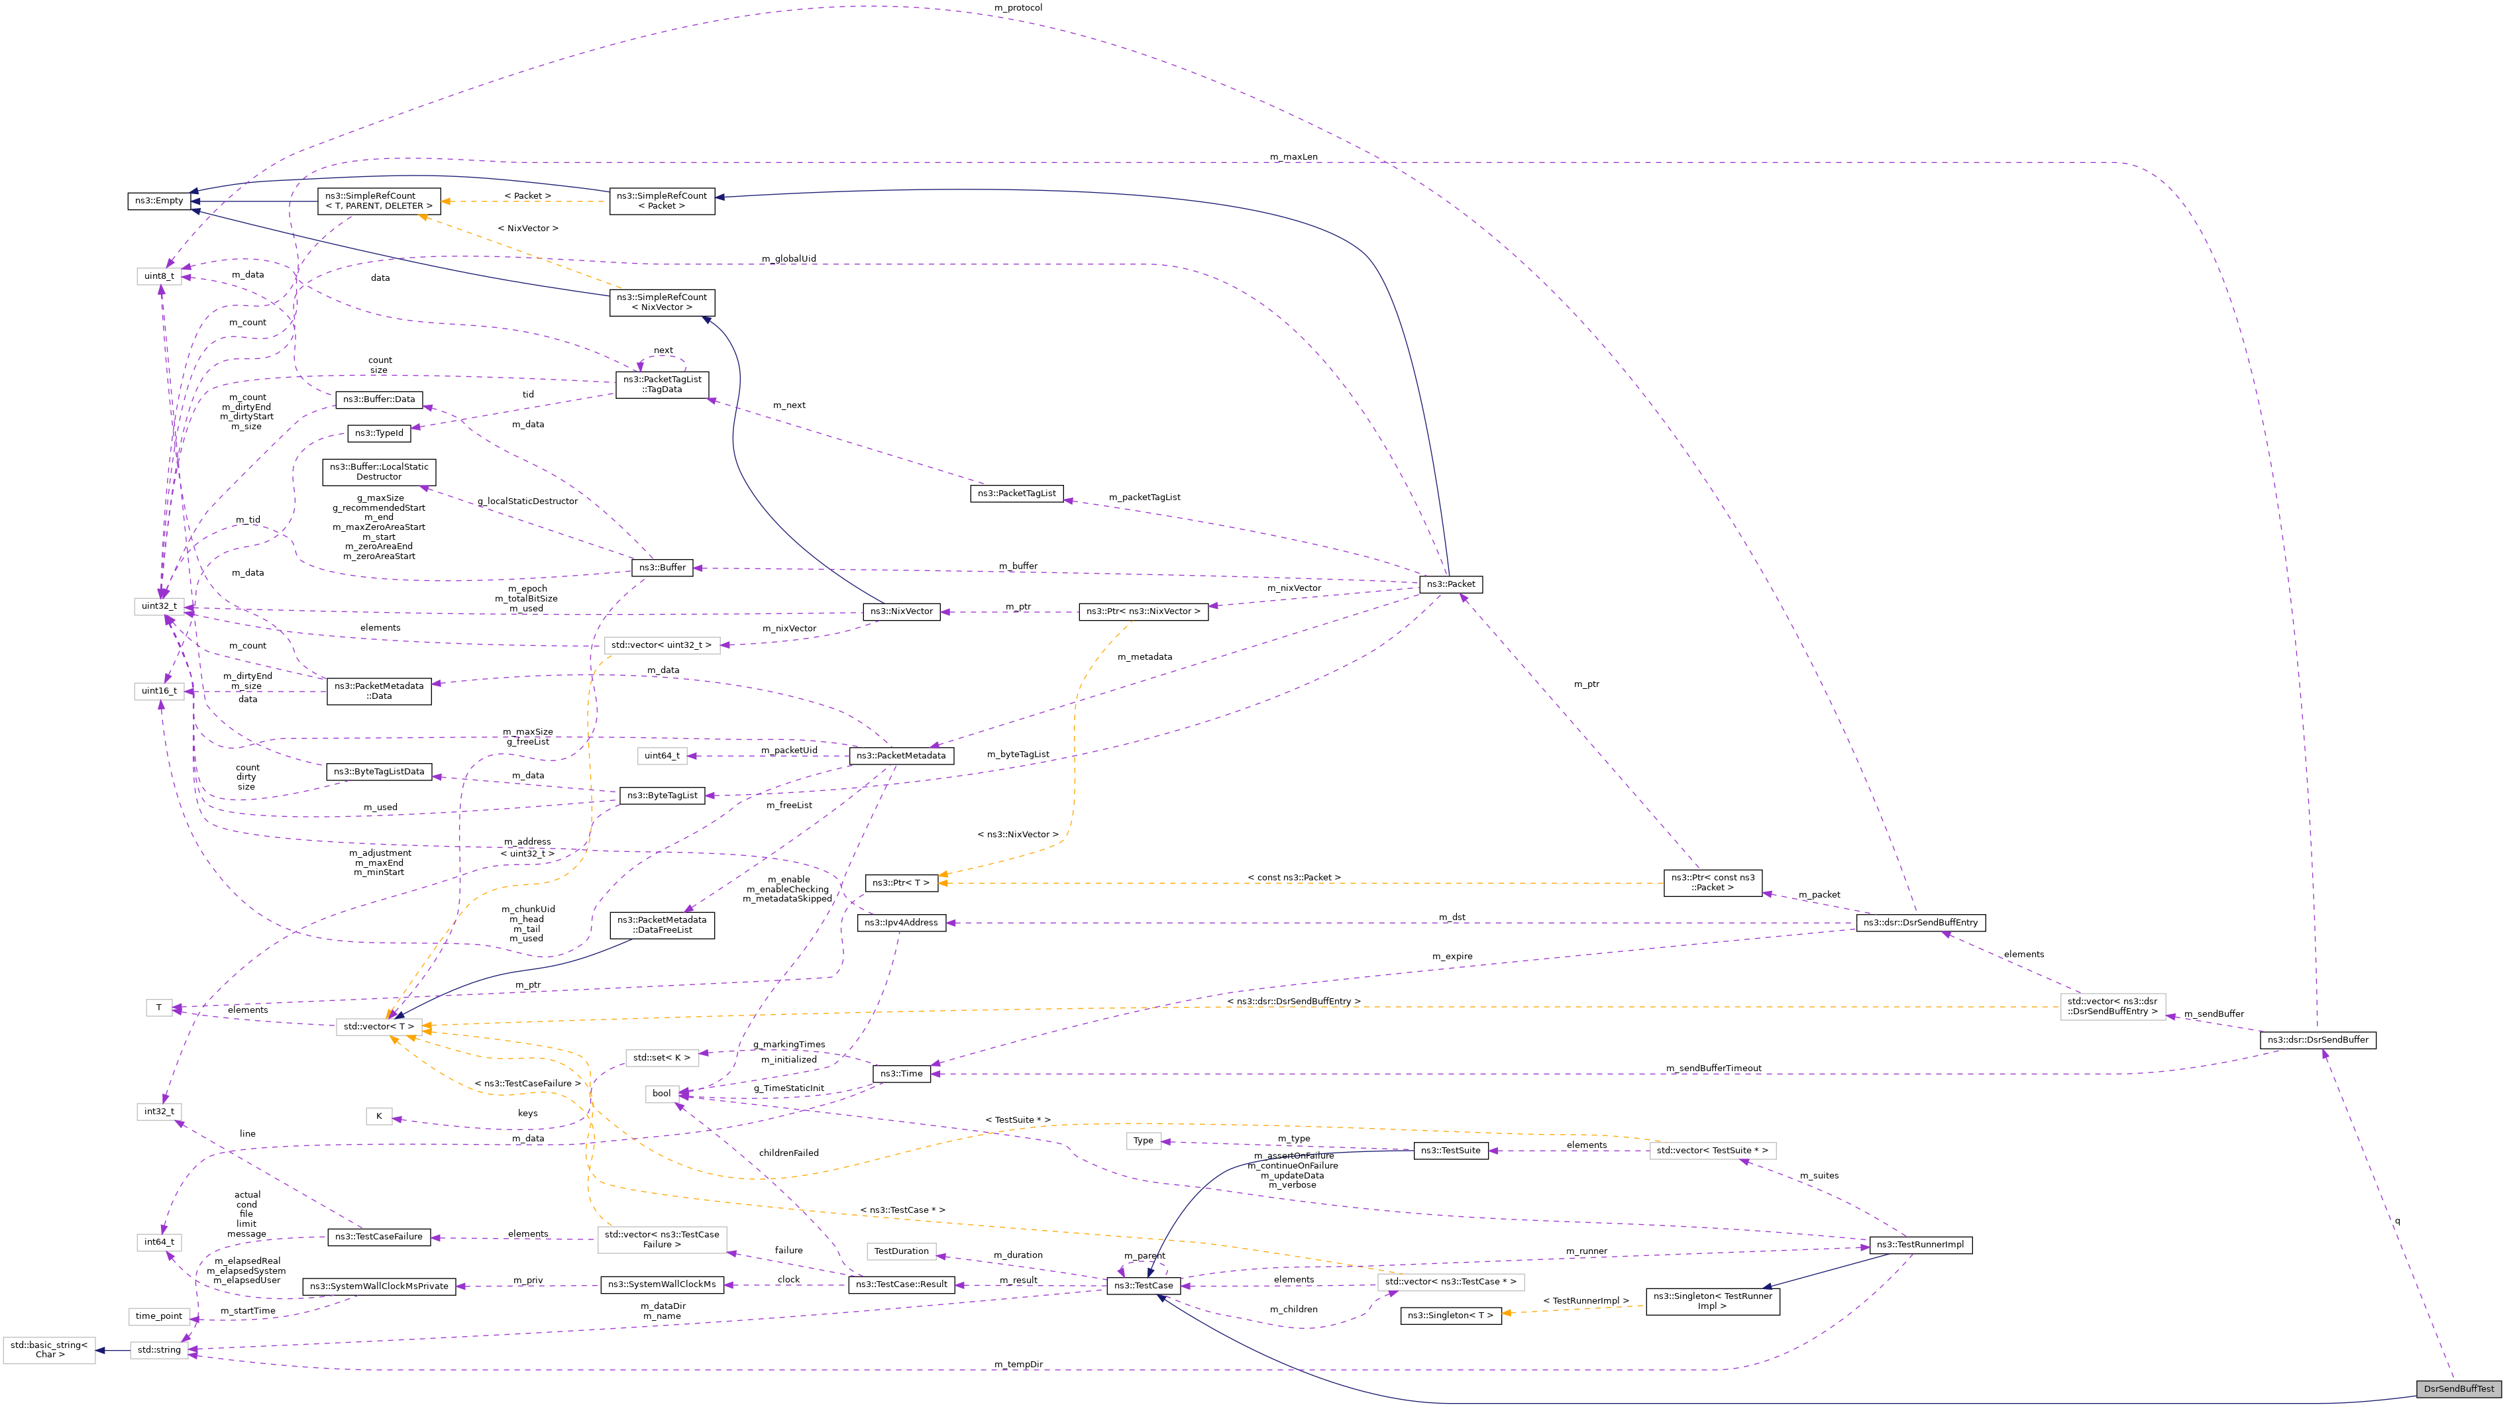Click ns3::Ptr< const ns3::Packet > node

(1713, 883)
